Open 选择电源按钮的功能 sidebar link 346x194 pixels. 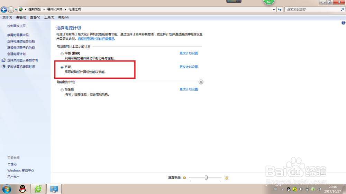(21, 41)
